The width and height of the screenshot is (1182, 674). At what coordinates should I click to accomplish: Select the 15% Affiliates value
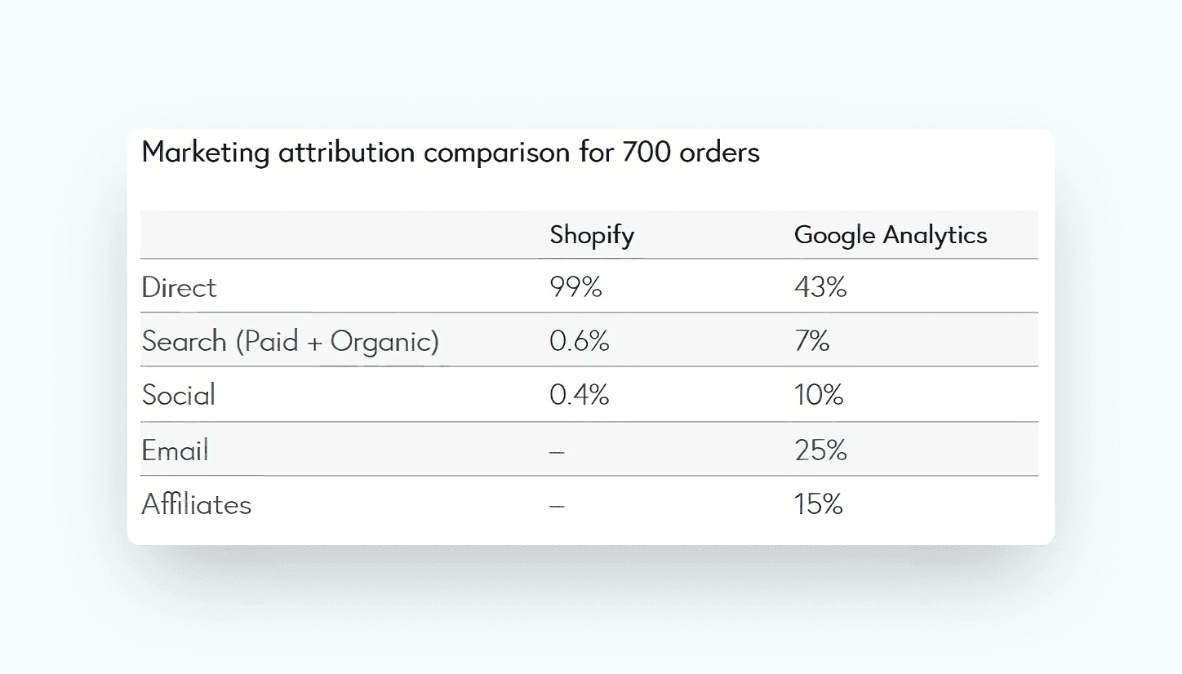point(818,504)
